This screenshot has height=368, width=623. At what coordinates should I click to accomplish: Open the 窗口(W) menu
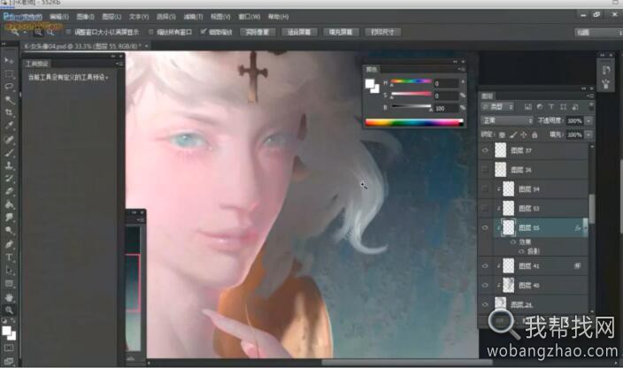(250, 17)
